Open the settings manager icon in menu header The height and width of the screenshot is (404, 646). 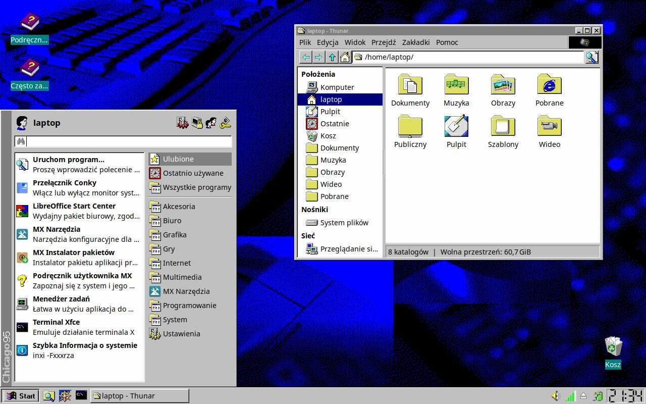(x=183, y=123)
